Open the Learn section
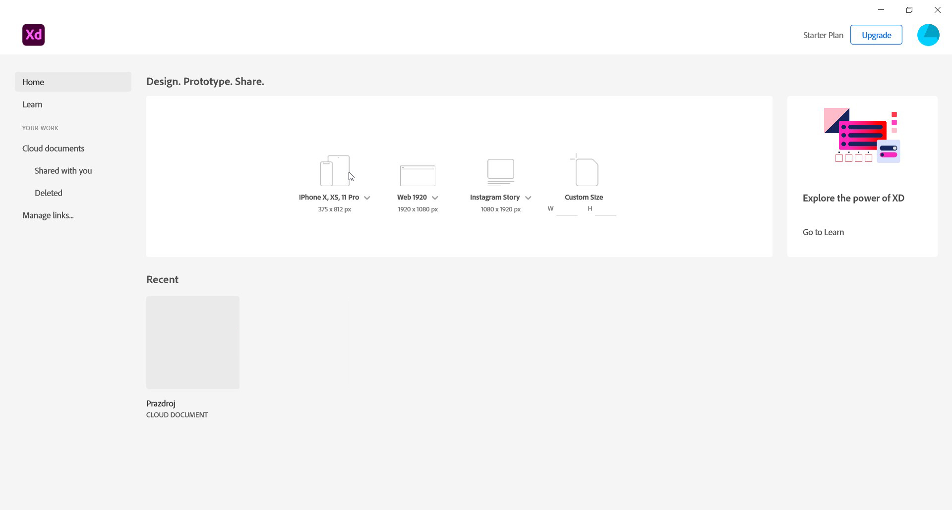 click(x=32, y=104)
